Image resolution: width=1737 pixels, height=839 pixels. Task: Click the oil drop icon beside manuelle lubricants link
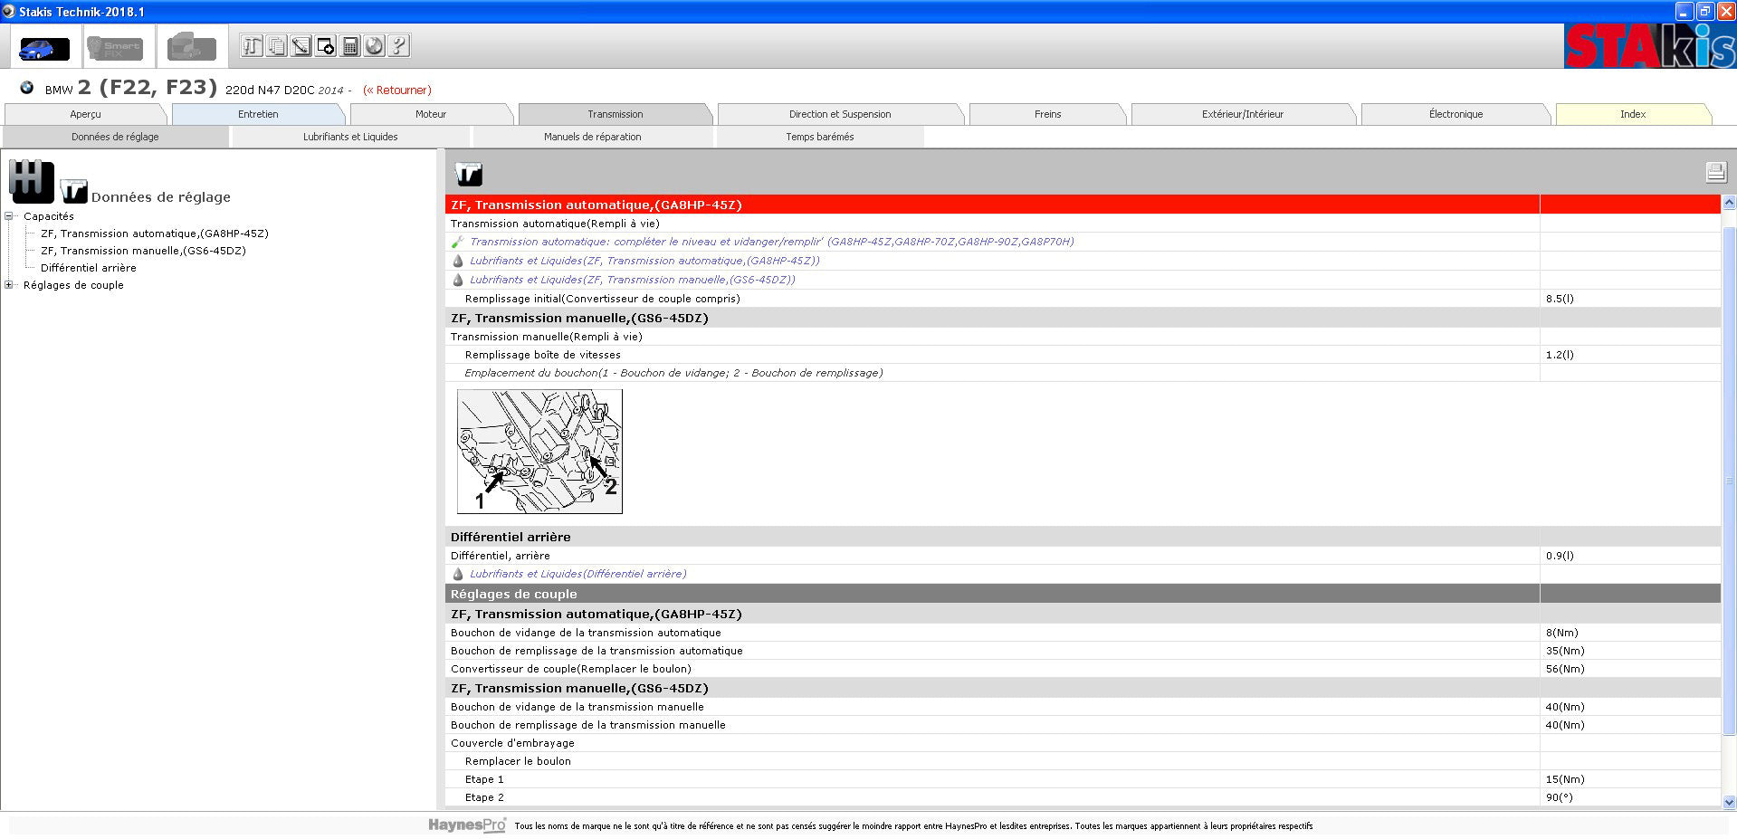click(458, 280)
